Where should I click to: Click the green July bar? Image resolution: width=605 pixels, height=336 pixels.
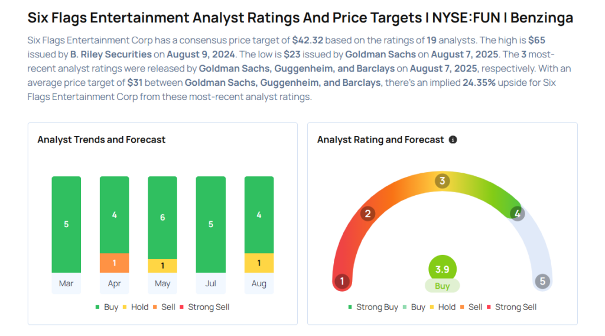tap(210, 224)
